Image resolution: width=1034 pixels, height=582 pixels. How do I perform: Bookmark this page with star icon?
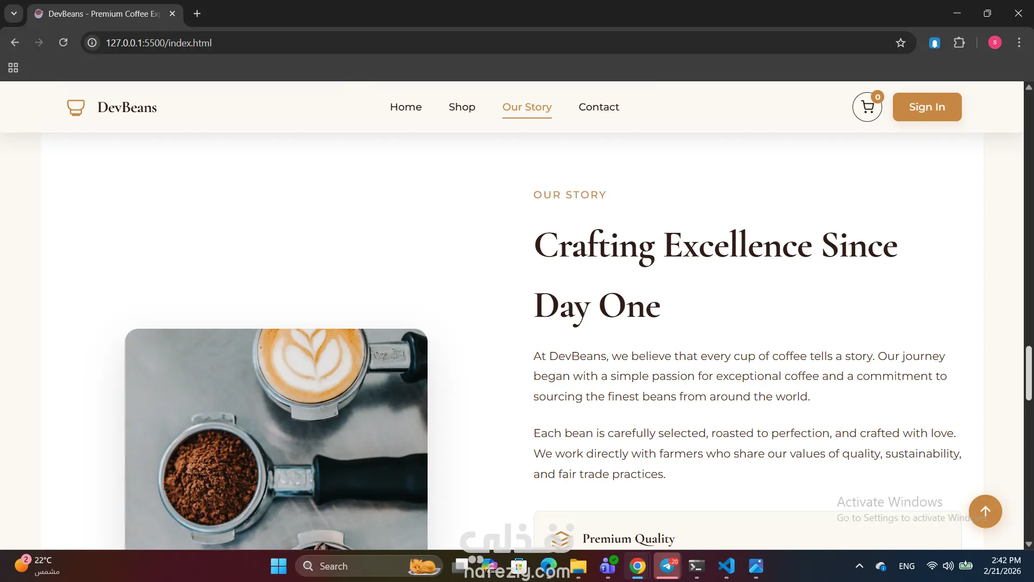coord(900,43)
